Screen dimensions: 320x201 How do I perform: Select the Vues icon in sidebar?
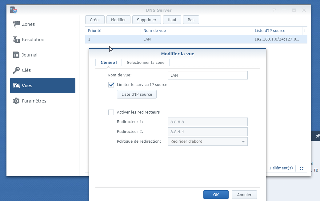pos(16,86)
